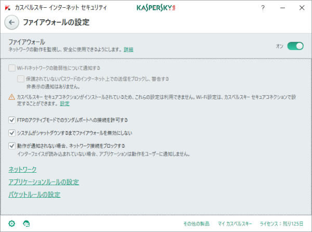312x232 pixels.
Task: Turn off the ファイアウォール toggle switch
Action: point(295,46)
